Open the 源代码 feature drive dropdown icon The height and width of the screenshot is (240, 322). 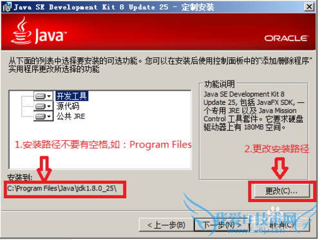43,106
